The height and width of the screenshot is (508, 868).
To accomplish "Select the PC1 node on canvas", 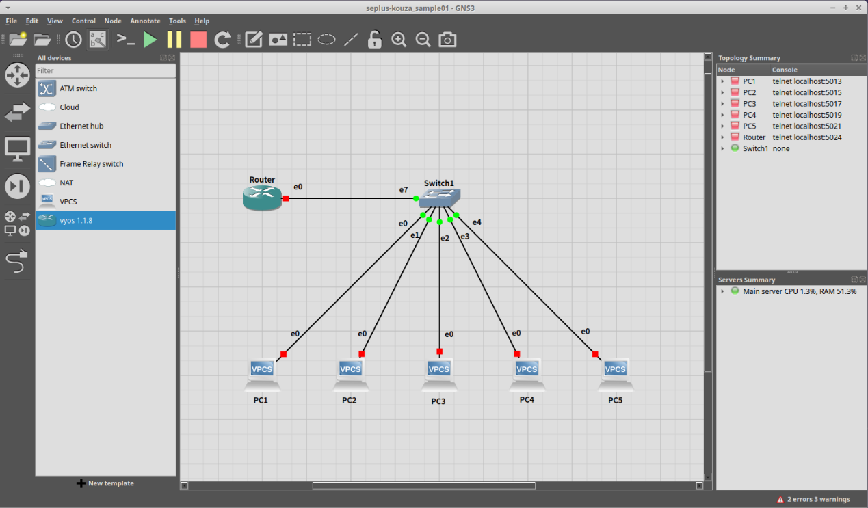I will 262,375.
